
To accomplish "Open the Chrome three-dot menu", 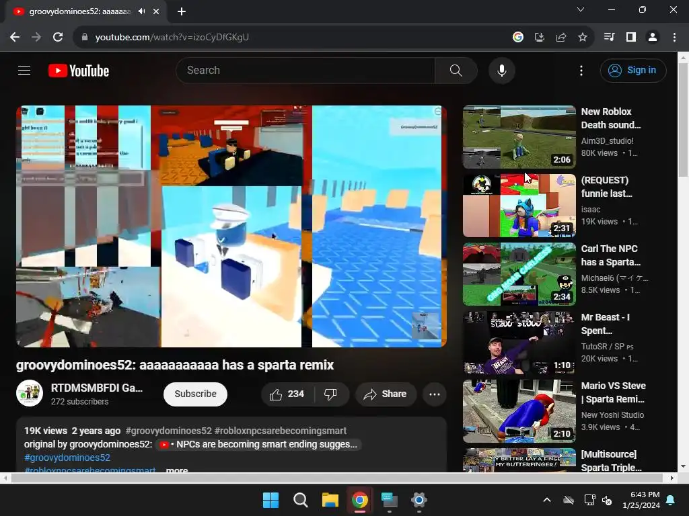I will pos(674,38).
